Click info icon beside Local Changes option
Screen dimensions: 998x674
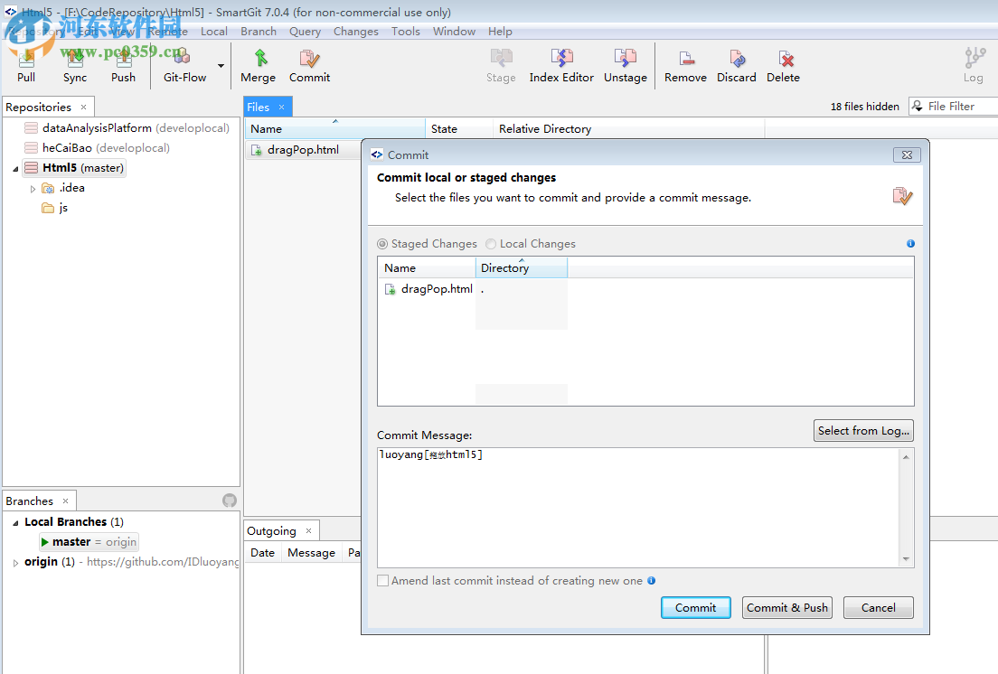tap(911, 244)
